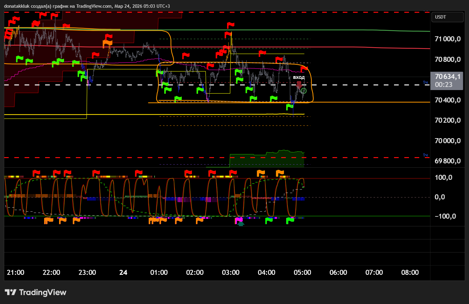Click the current price label 70 634,1
Image resolution: width=469 pixels, height=304 pixels.
[x=448, y=77]
